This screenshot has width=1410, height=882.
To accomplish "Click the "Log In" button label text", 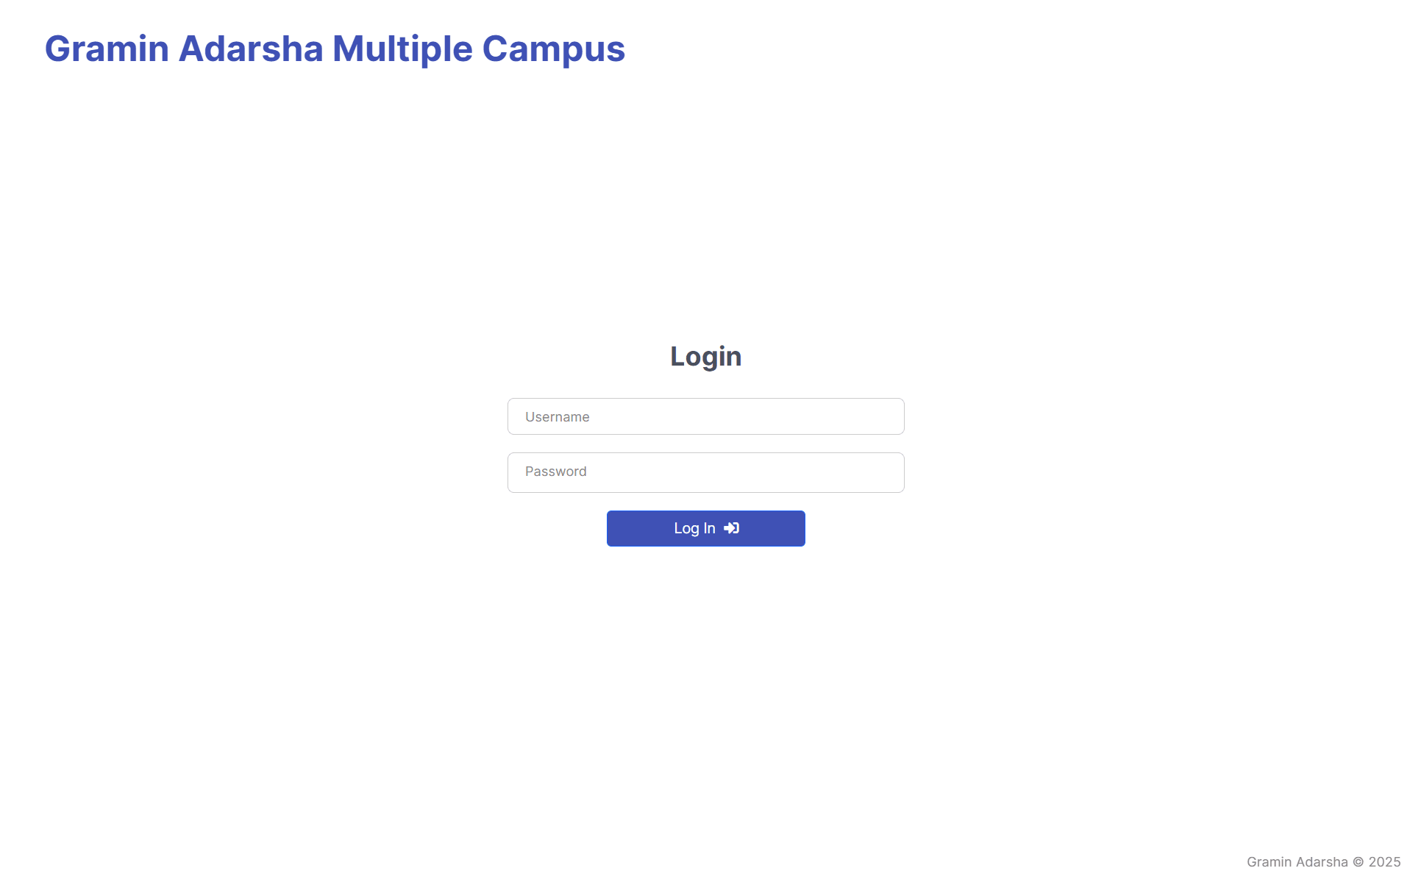I will click(694, 528).
